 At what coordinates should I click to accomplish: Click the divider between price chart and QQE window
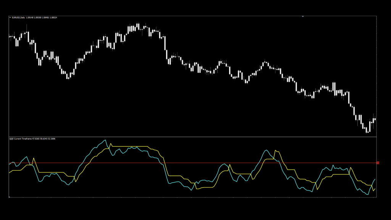[x=191, y=137]
